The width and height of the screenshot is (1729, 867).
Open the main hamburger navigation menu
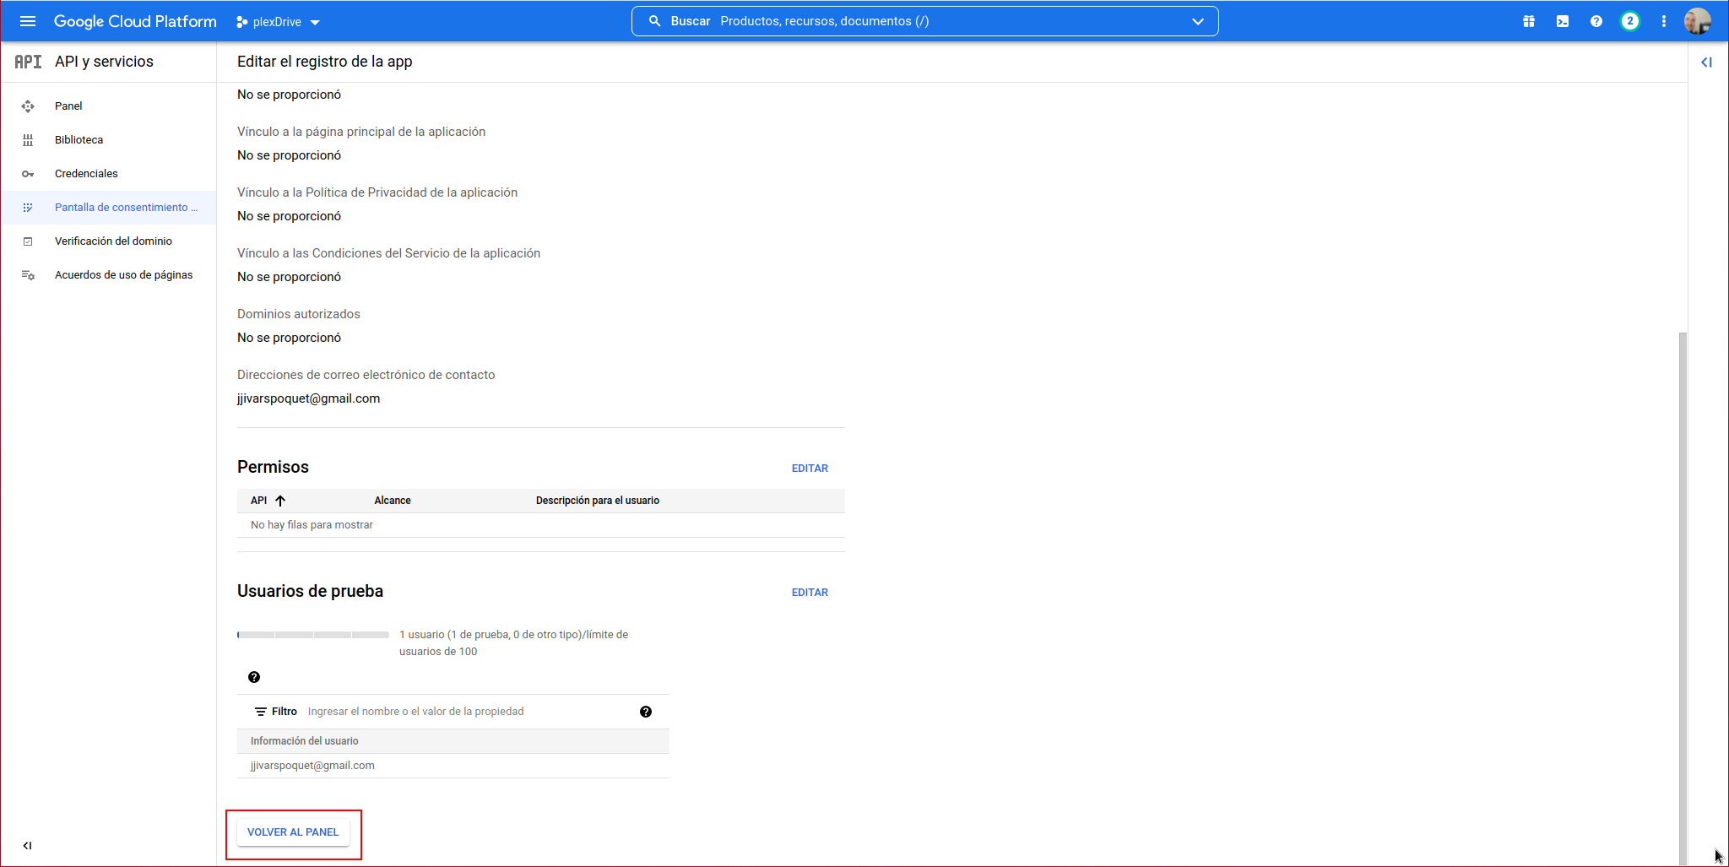click(x=28, y=21)
